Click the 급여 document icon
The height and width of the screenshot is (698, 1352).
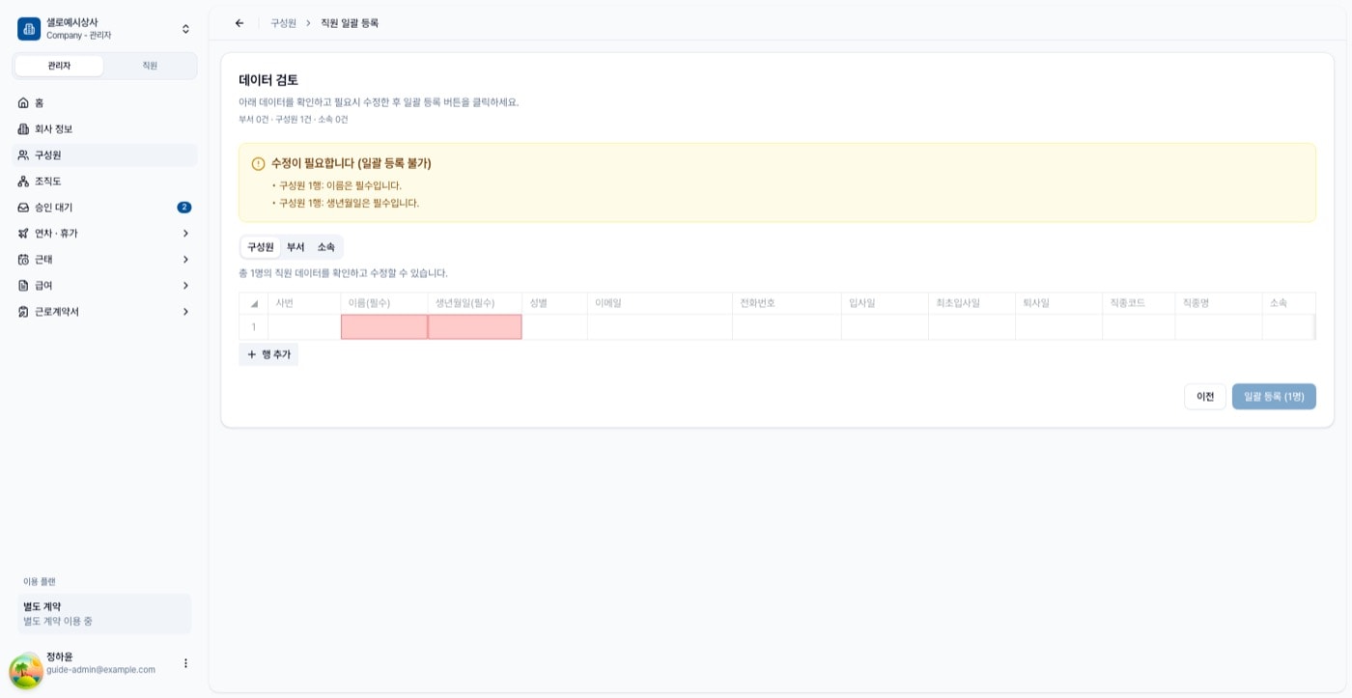23,285
